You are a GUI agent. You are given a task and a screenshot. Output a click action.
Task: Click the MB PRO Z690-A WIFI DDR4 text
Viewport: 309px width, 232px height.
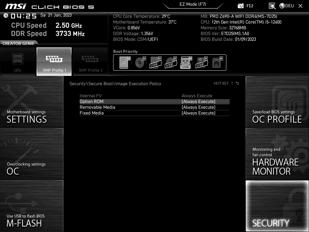(x=239, y=16)
